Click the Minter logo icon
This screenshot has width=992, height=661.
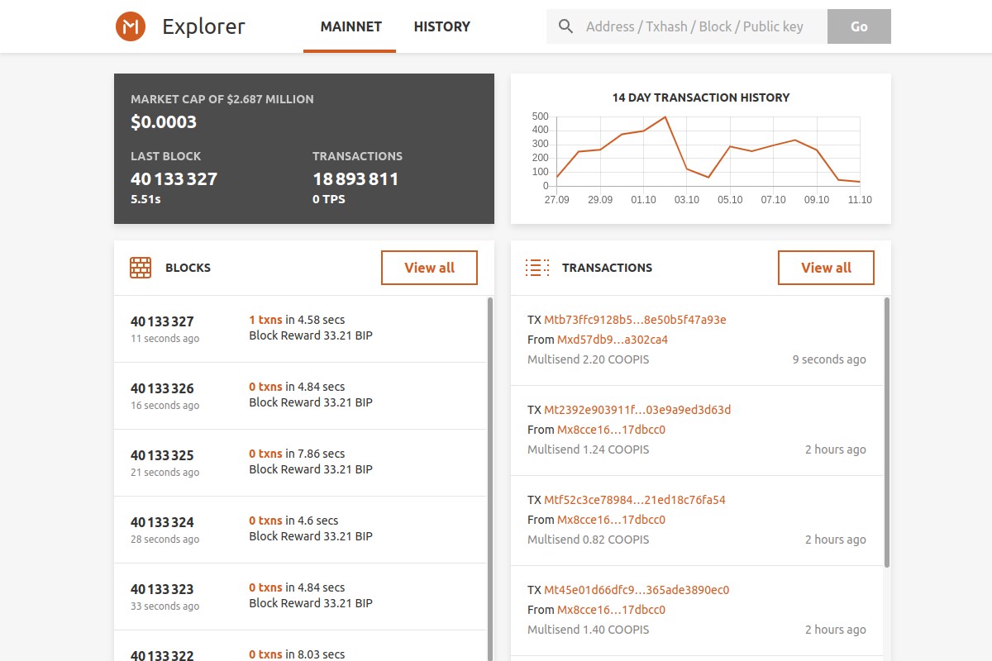(x=131, y=26)
